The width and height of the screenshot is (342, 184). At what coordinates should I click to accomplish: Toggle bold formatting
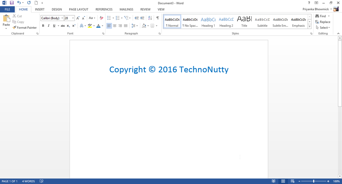(43, 26)
